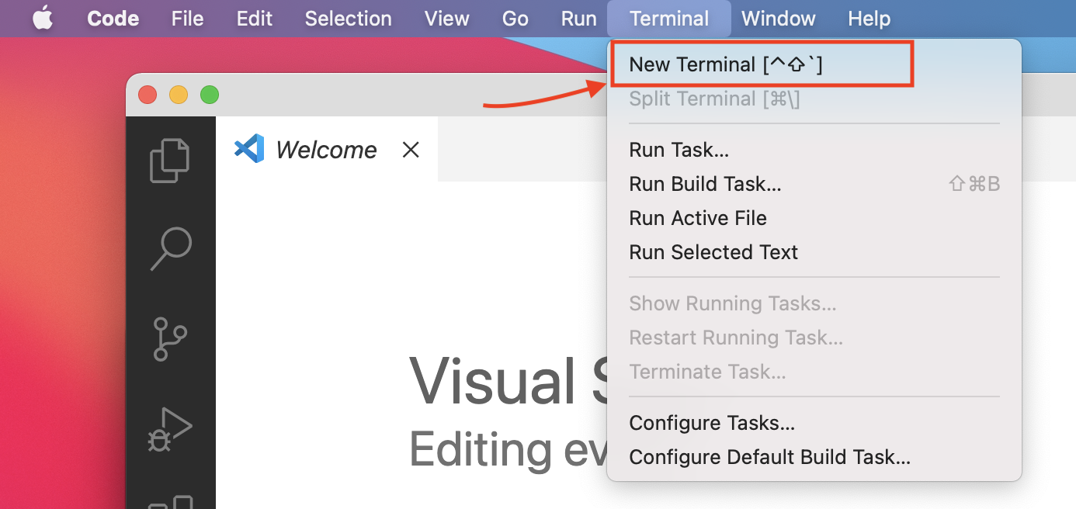Click the VS Code logo on Welcome tab
This screenshot has width=1076, height=509.
(249, 149)
